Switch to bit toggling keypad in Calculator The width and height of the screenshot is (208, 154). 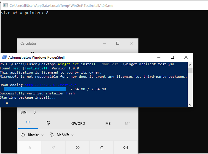coord(48,123)
